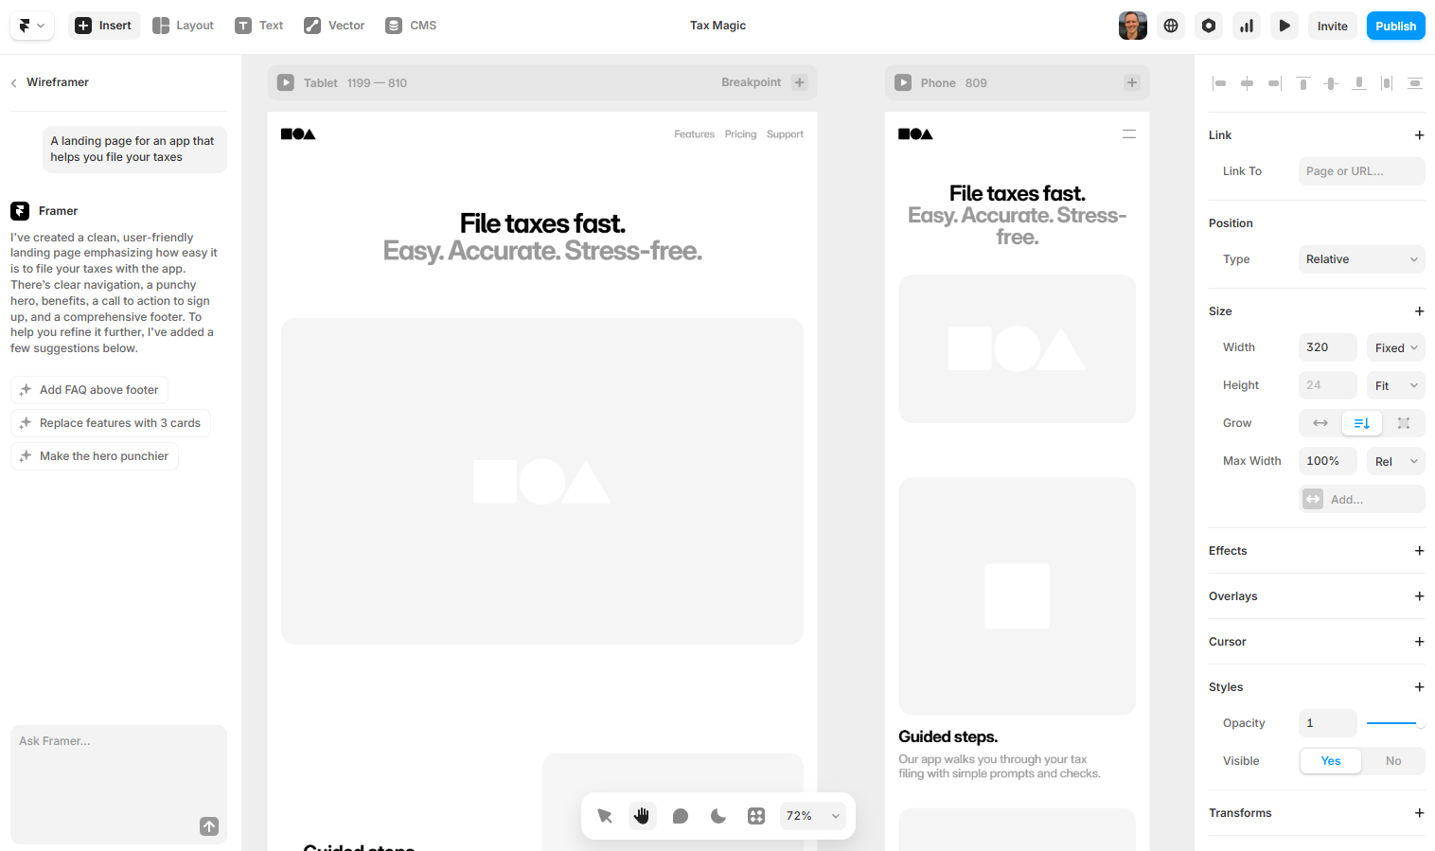Add a breakpoint with the Tablet plus icon
The image size is (1435, 851).
[x=800, y=82]
